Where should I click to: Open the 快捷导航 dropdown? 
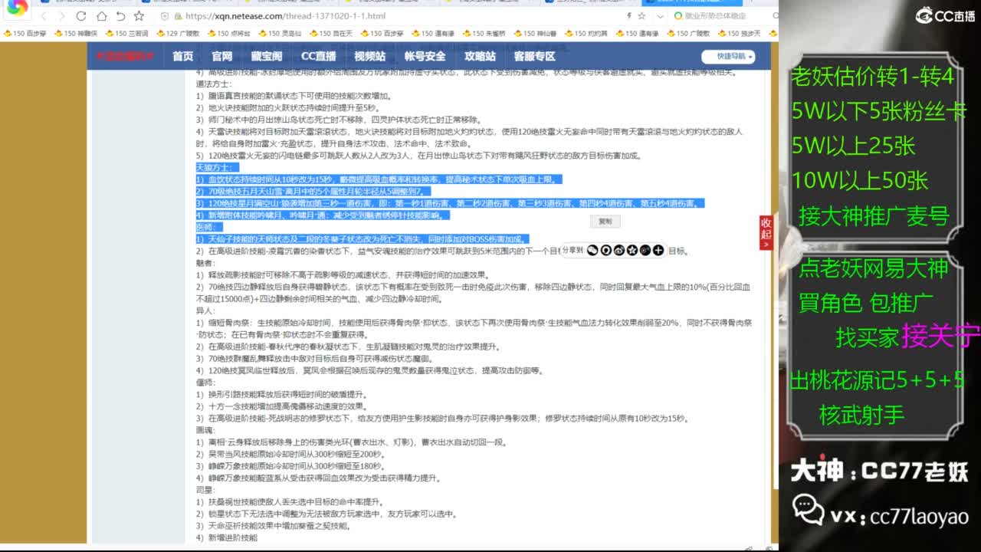coord(728,56)
